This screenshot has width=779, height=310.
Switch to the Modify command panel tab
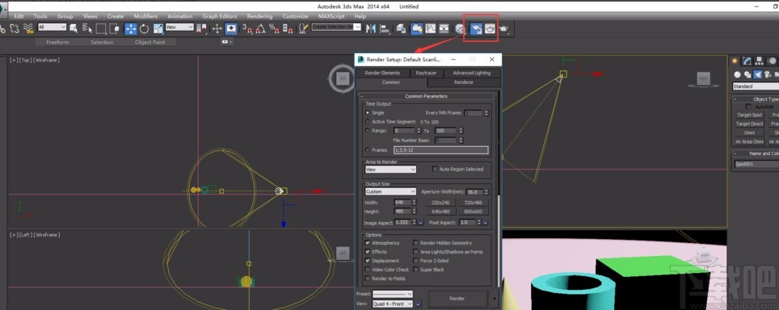[747, 61]
